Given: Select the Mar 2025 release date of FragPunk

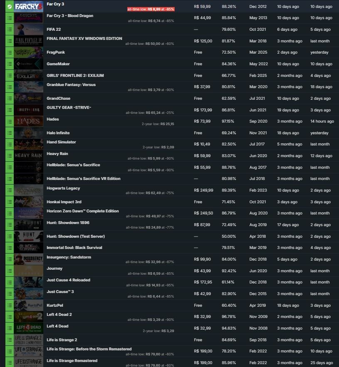Looking at the screenshot, I should pyautogui.click(x=258, y=52).
